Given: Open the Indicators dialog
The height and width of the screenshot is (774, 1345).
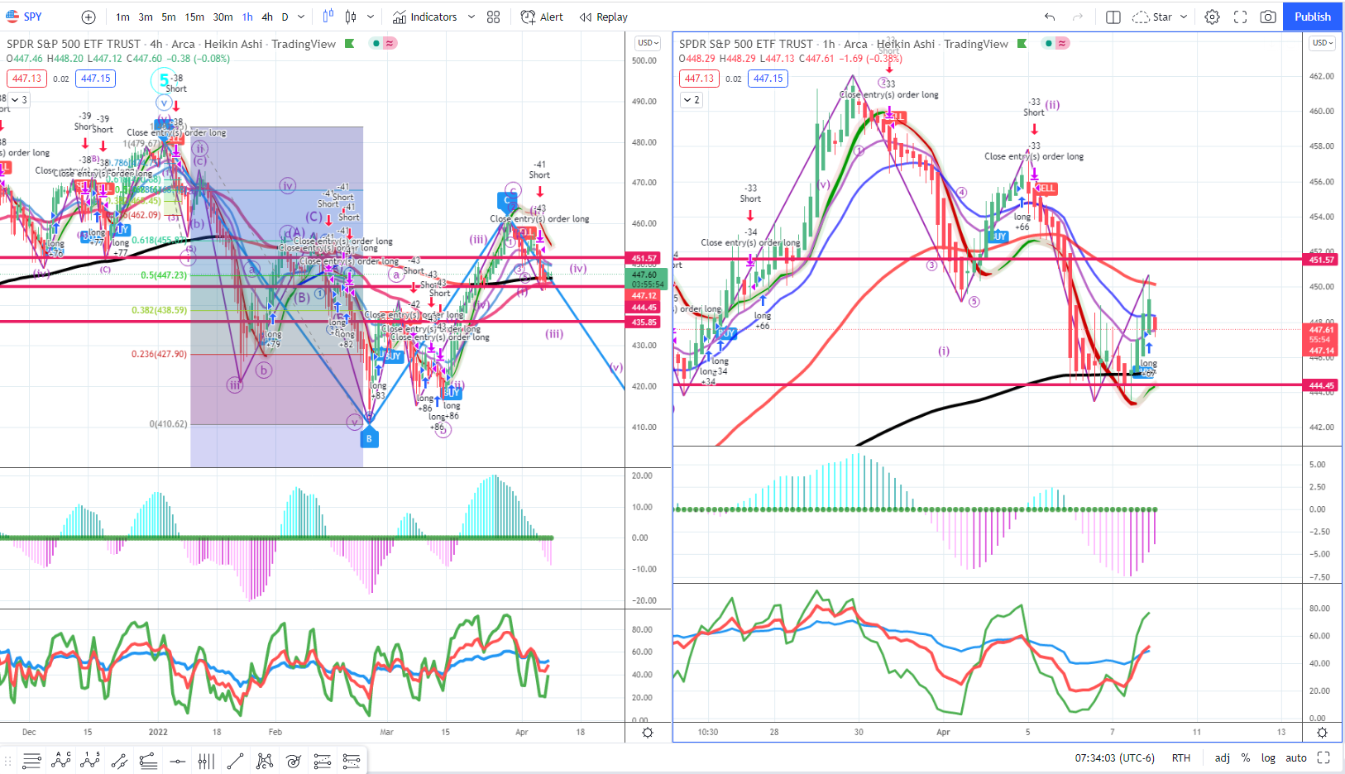Looking at the screenshot, I should pos(425,17).
